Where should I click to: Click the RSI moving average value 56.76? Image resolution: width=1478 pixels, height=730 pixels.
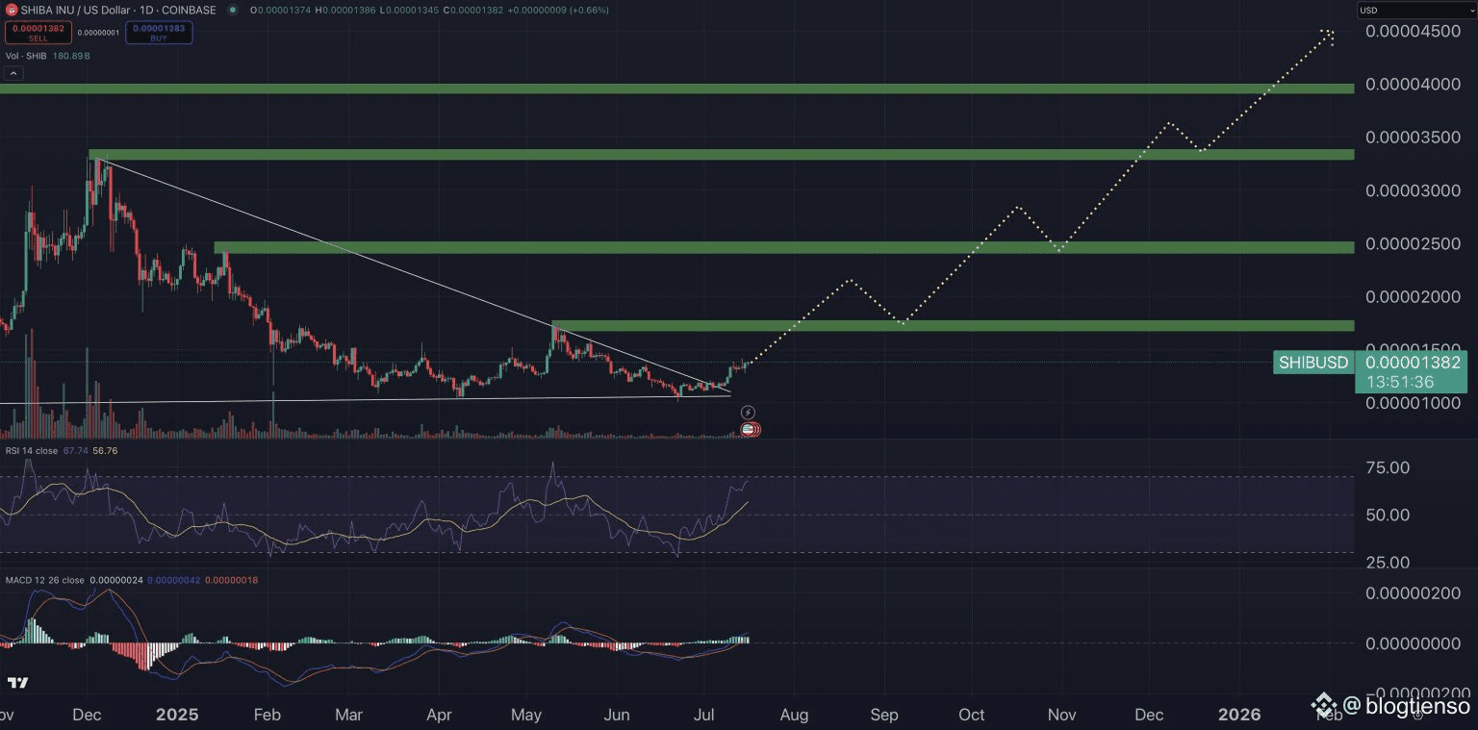point(105,450)
